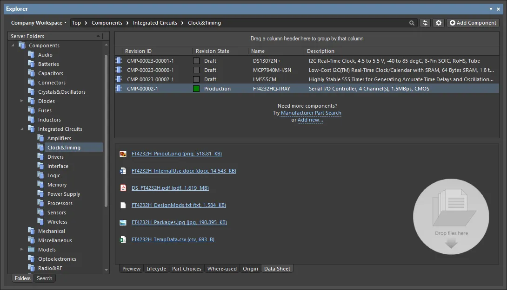Click the magnifier search icon in breadcrumb bar
Viewport: 507px width, 290px height.
tap(412, 23)
